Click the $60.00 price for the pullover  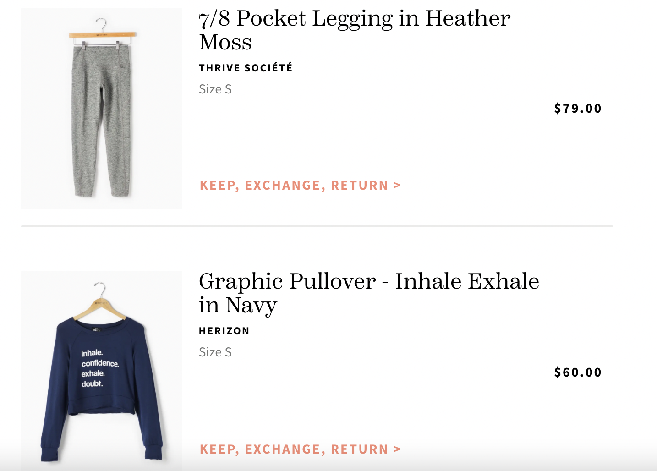click(x=578, y=372)
